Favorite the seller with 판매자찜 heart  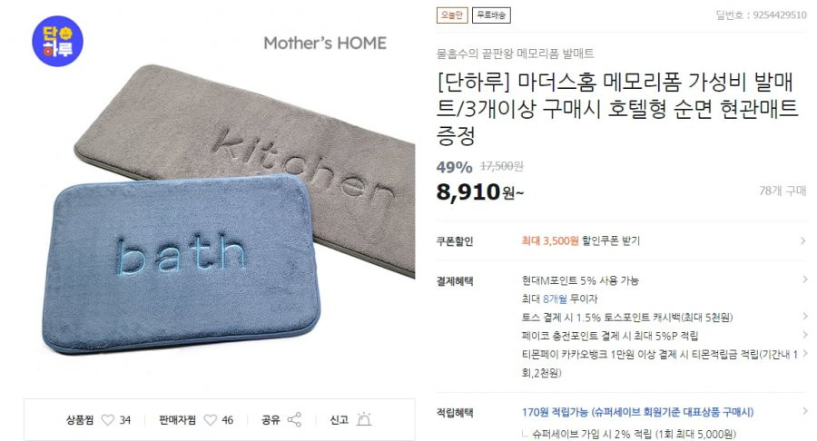point(210,419)
